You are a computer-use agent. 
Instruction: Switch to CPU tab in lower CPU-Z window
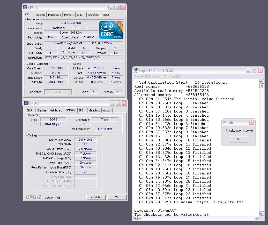coord(29,110)
